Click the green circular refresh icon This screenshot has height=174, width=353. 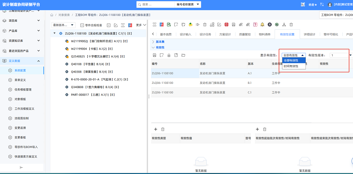coord(277,24)
